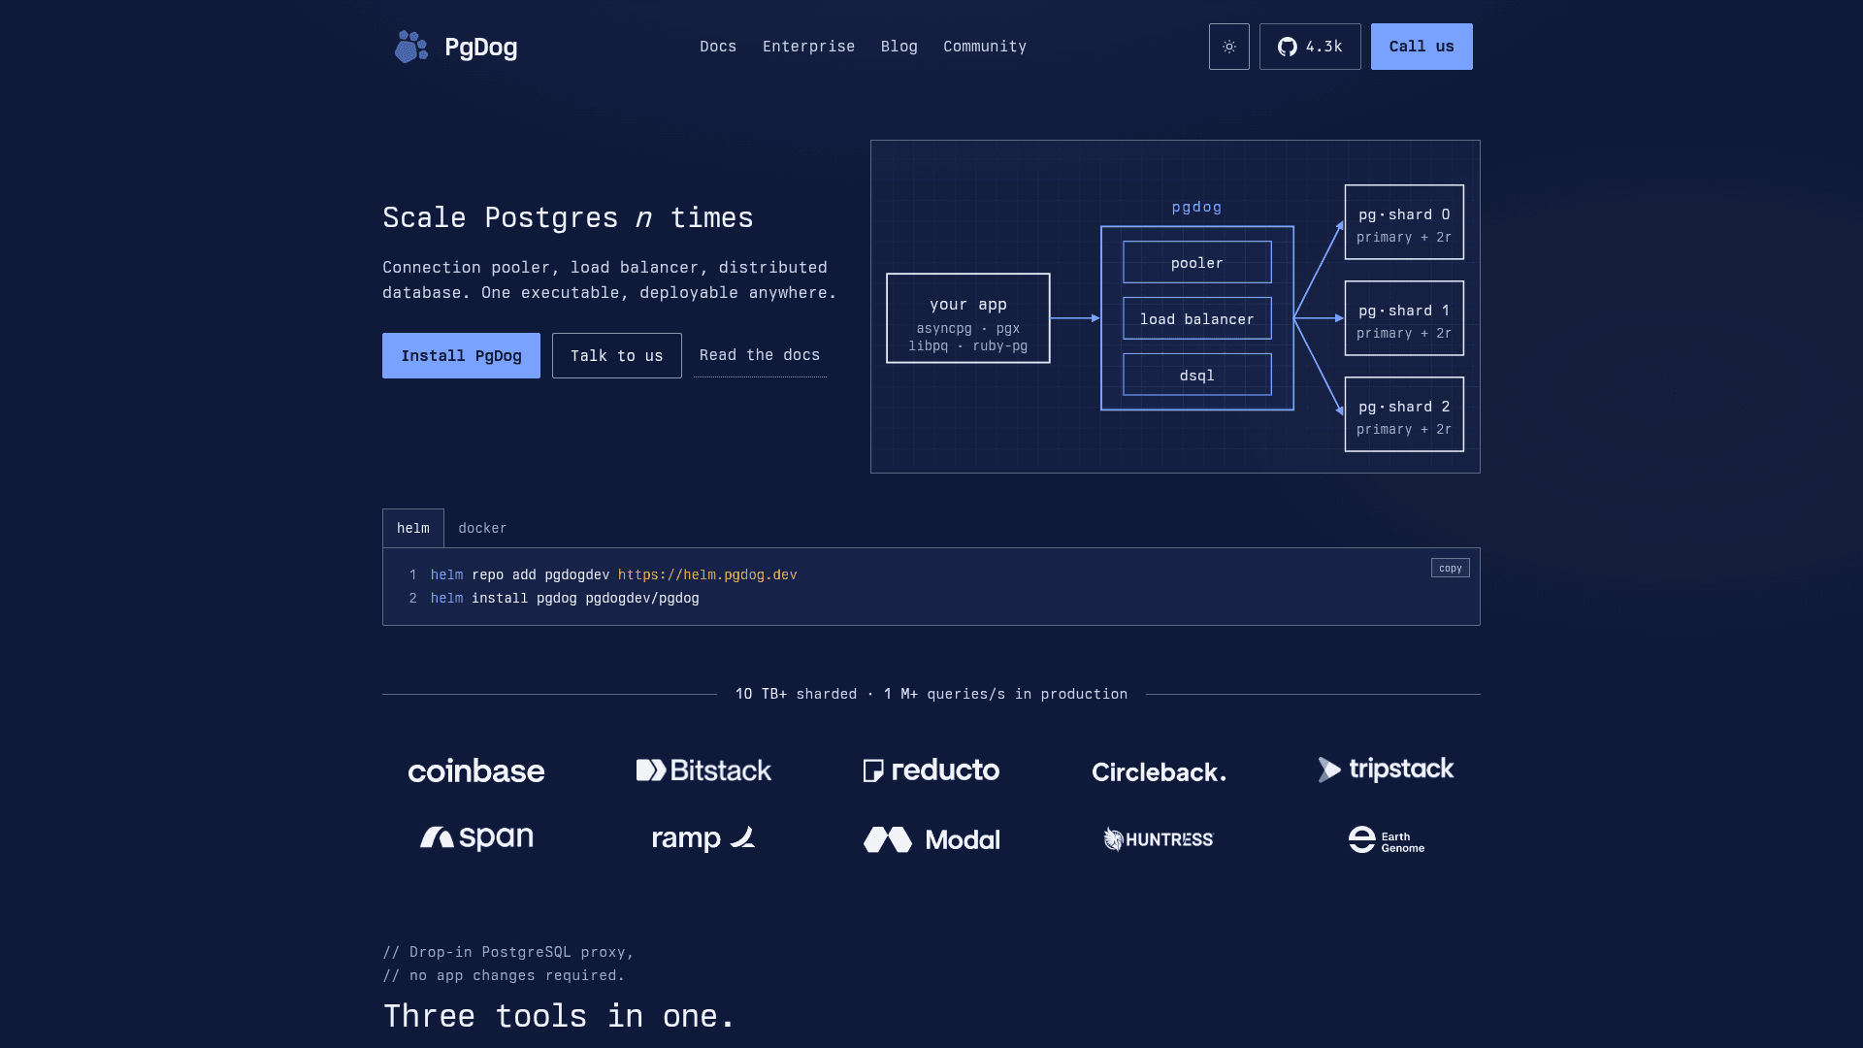Click the Call us button
The height and width of the screenshot is (1048, 1863).
[1422, 47]
